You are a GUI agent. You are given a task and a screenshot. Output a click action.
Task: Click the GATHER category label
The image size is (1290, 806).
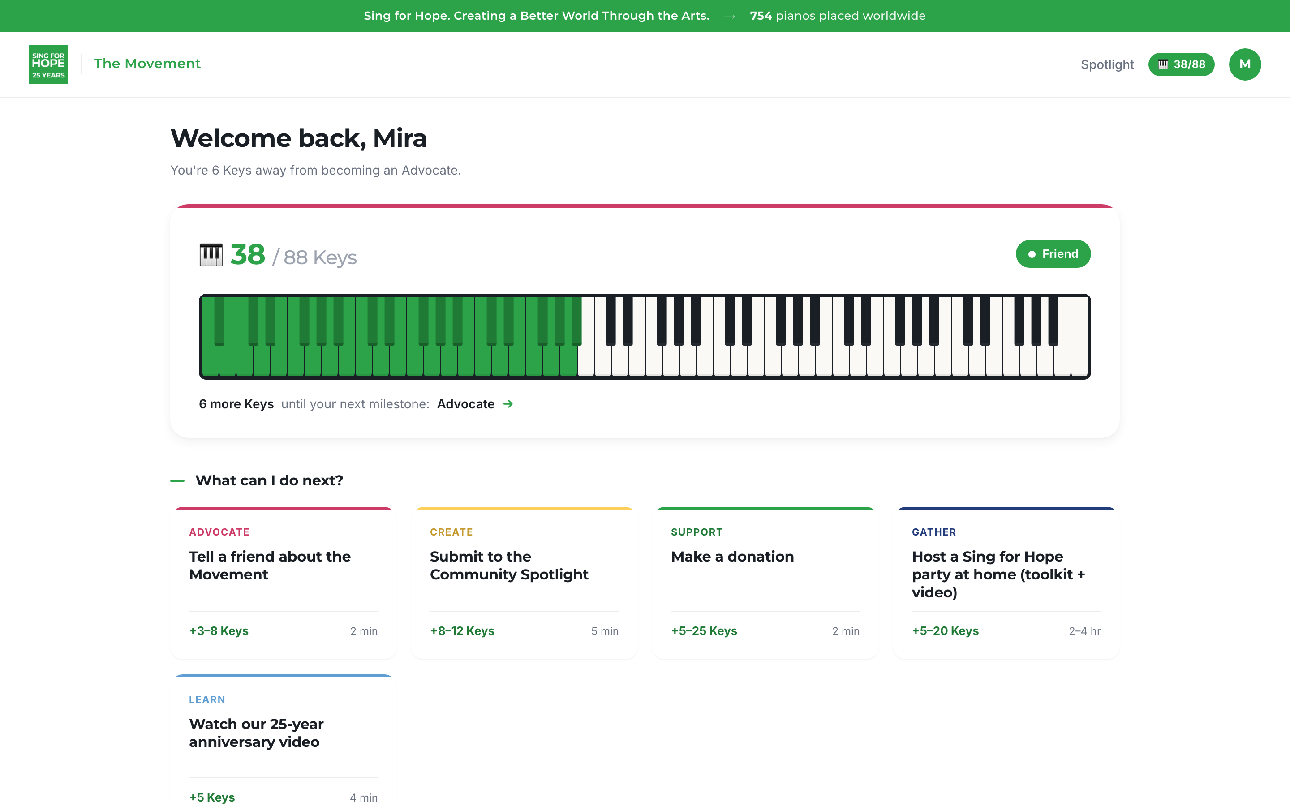tap(934, 532)
